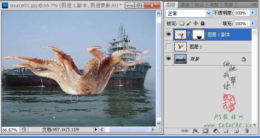
Task: Click the lock image pixels brush icon
Action: [x=189, y=23]
